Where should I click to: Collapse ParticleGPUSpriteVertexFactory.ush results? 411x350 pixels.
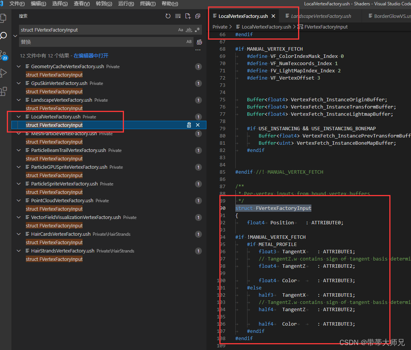[x=19, y=167]
